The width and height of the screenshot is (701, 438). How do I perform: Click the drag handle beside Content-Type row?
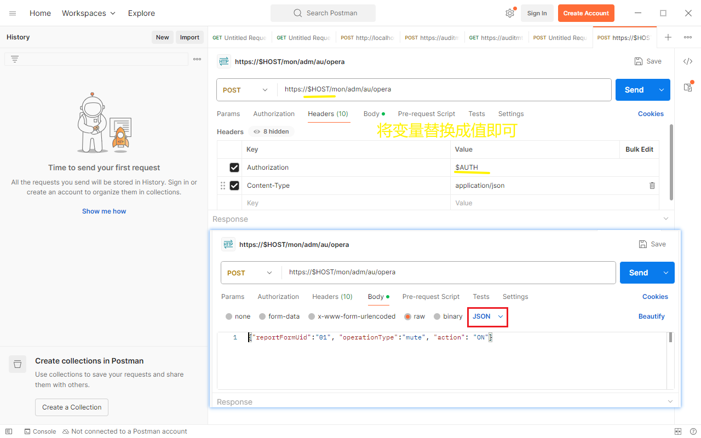[x=223, y=186]
